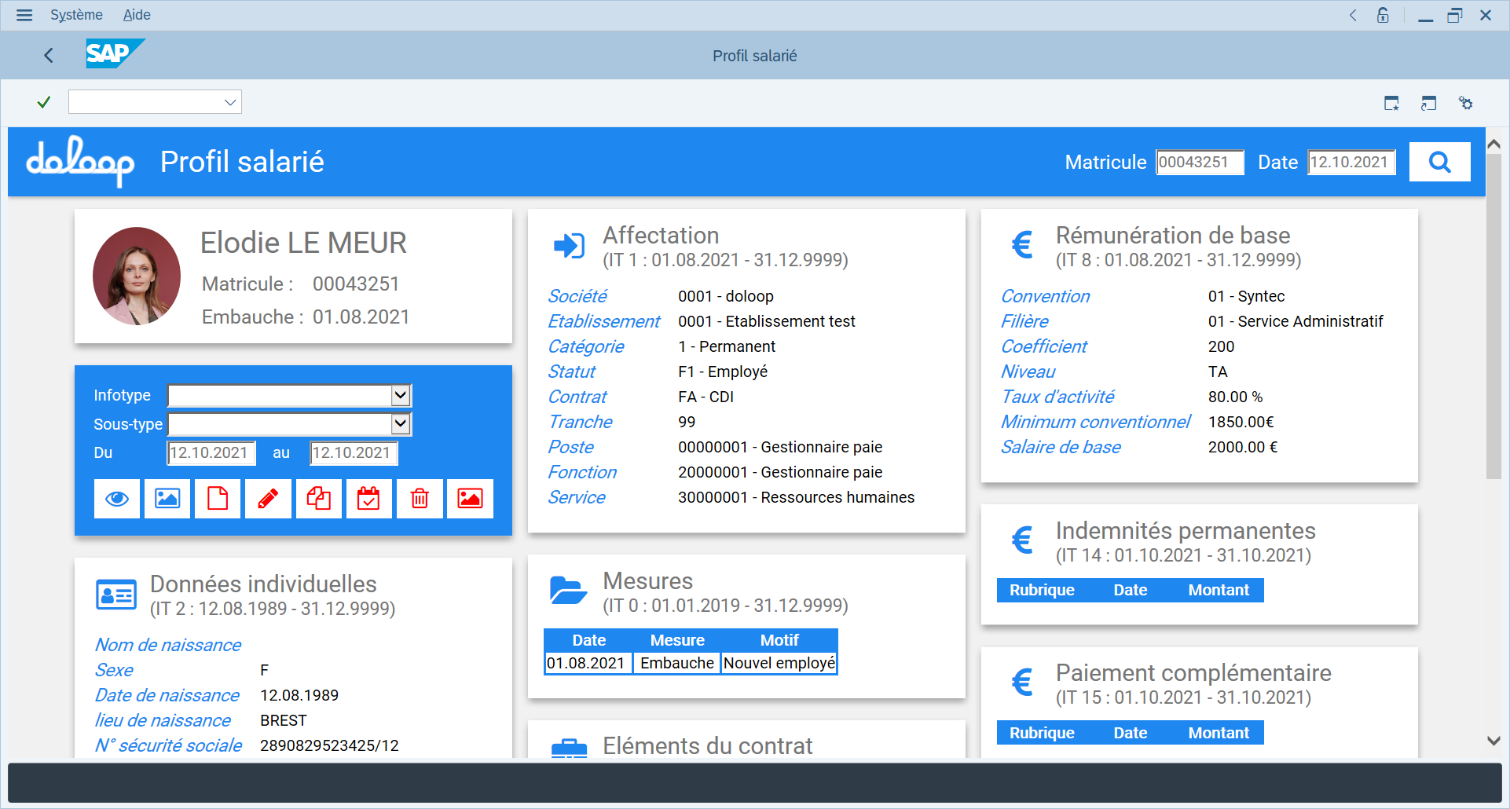The height and width of the screenshot is (809, 1510).
Task: Open the hamburger menu at top left
Action: click(x=24, y=15)
